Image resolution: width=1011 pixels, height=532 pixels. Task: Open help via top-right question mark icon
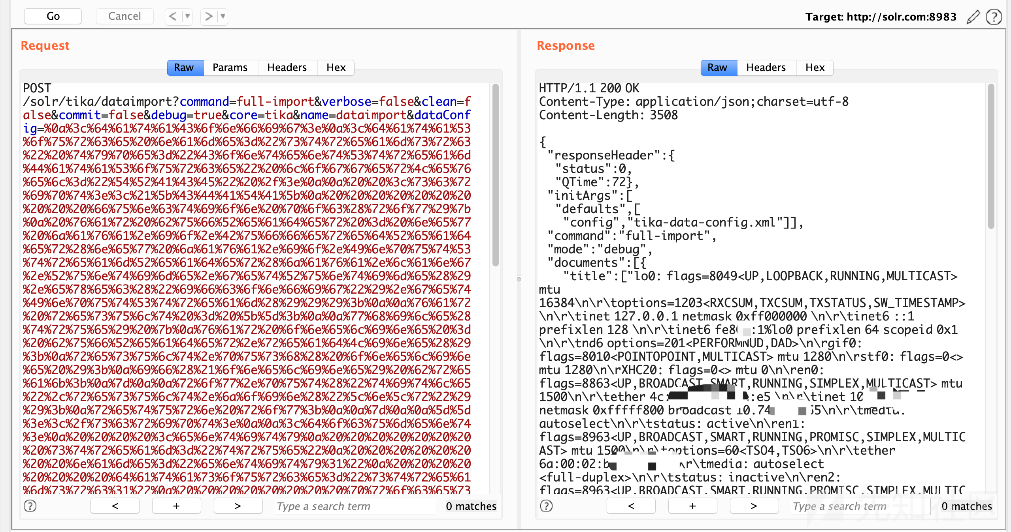994,17
